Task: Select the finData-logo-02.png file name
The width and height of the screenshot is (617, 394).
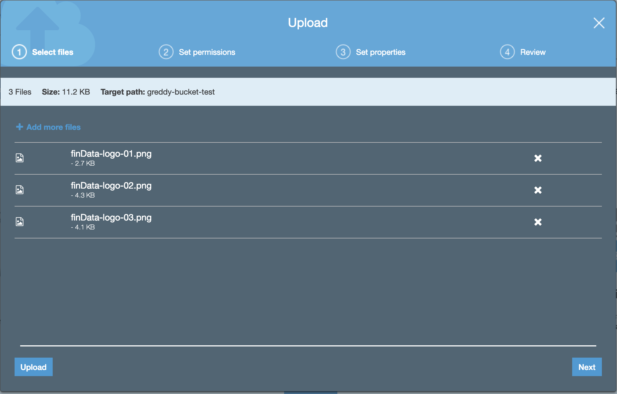Action: [x=111, y=186]
